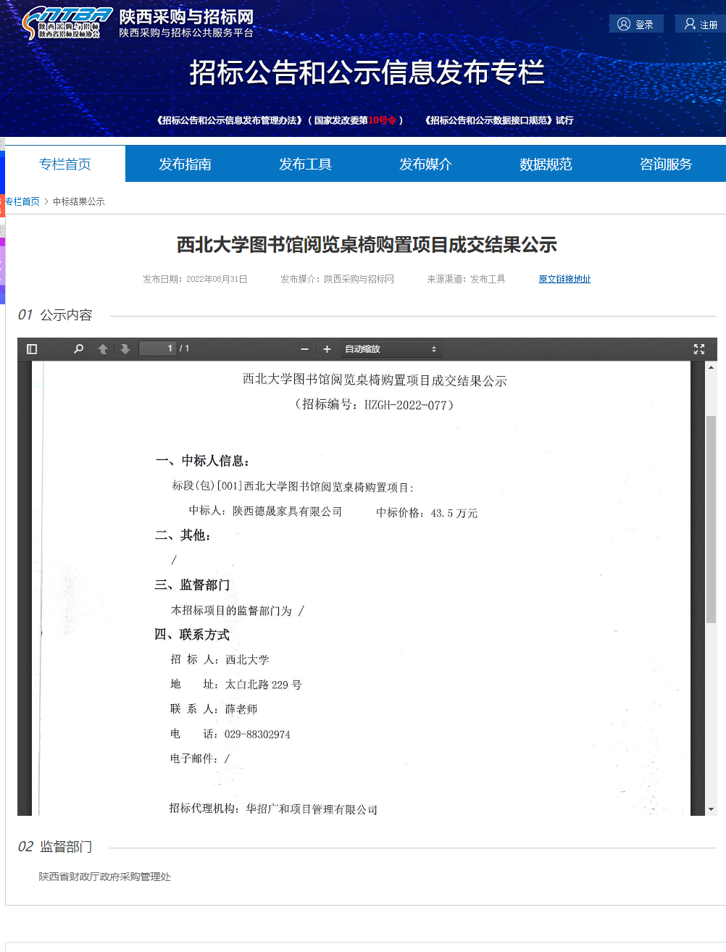726x952 pixels.
Task: Click PDF scrollbar down arrow
Action: pyautogui.click(x=711, y=809)
